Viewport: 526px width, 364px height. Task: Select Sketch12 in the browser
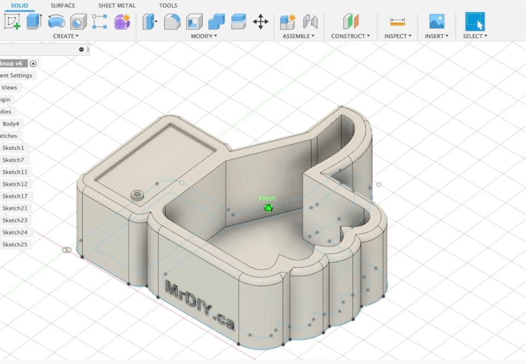point(15,184)
